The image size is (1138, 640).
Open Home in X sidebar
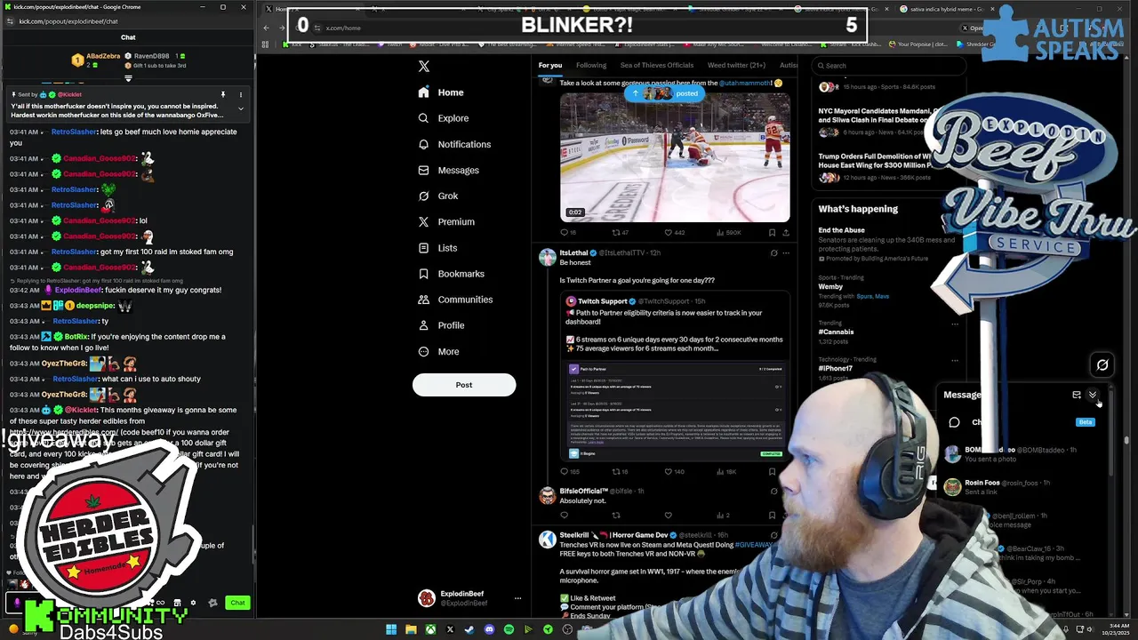click(x=441, y=92)
